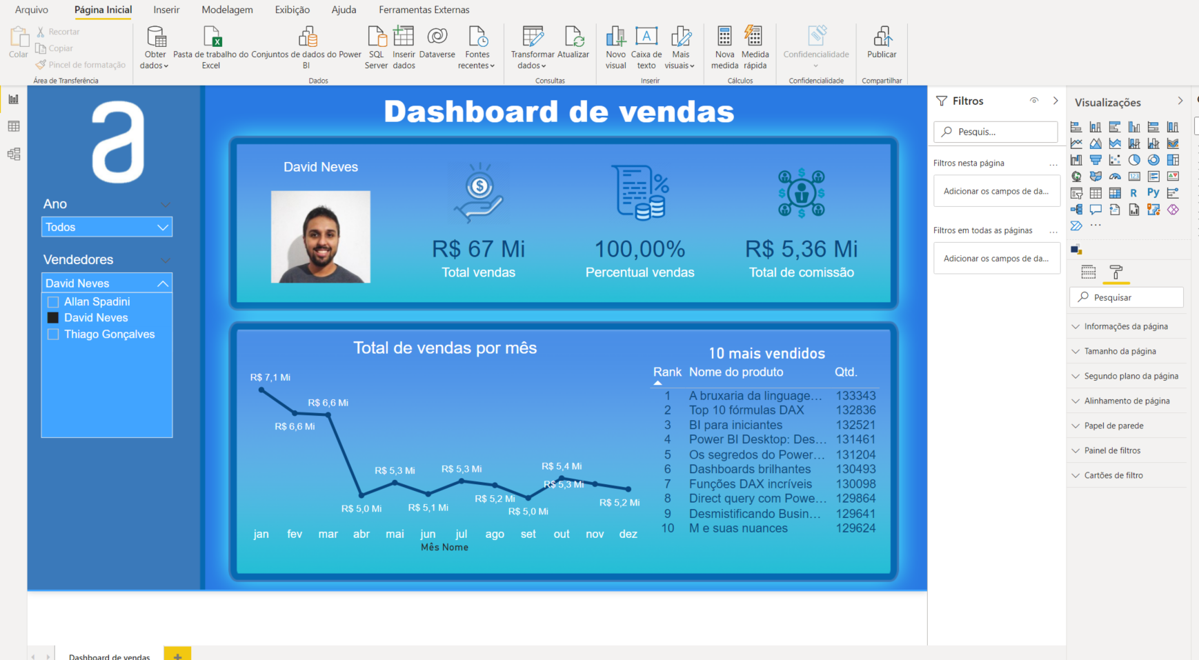Click the Publicar button
Image resolution: width=1199 pixels, height=660 pixels.
pos(882,43)
